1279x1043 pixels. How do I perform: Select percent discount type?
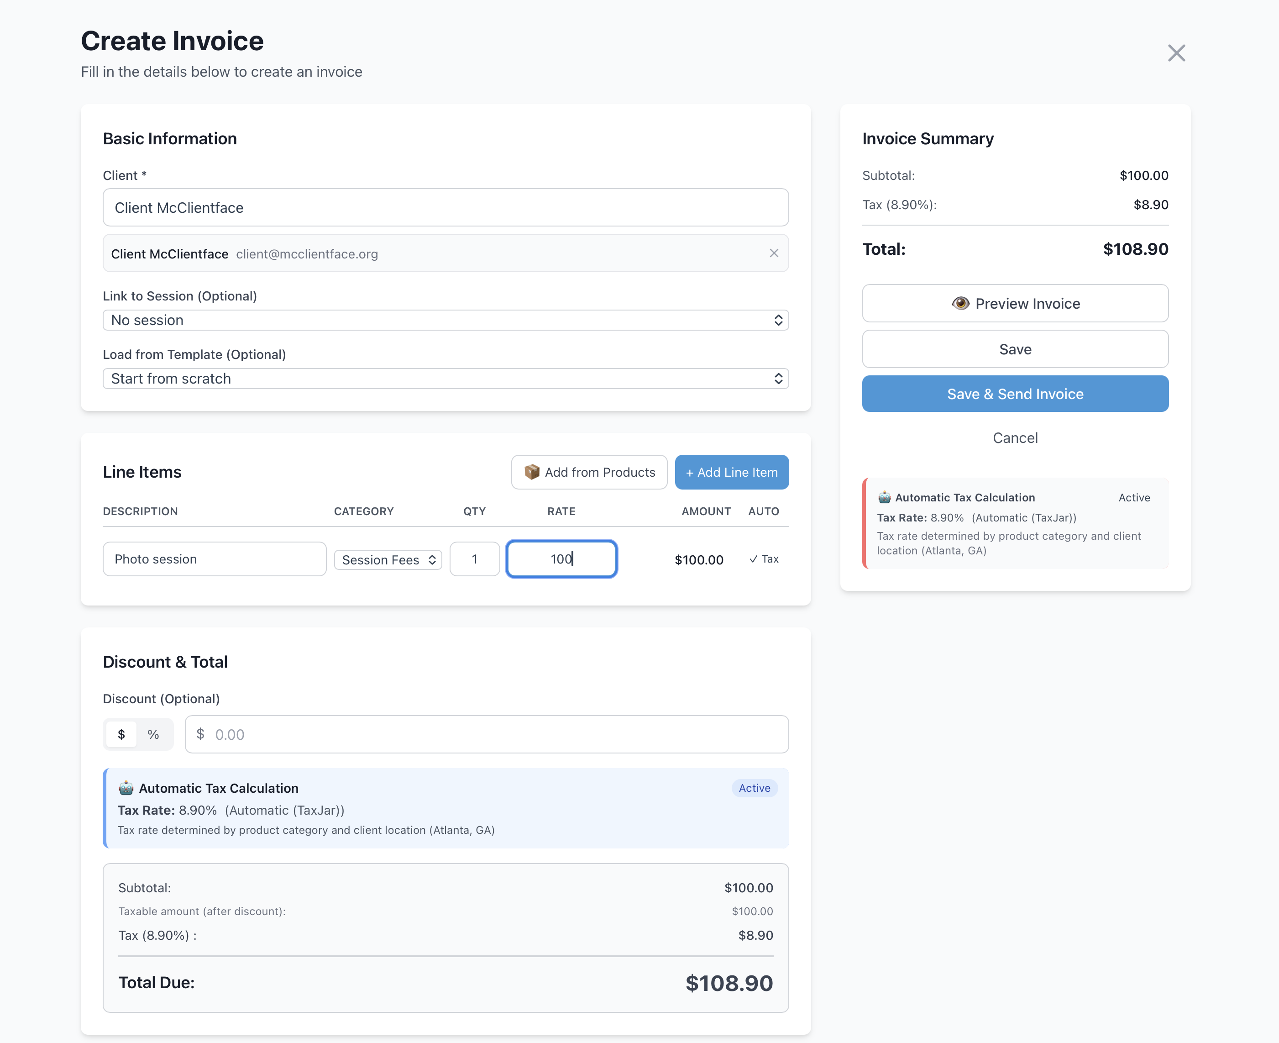click(153, 734)
